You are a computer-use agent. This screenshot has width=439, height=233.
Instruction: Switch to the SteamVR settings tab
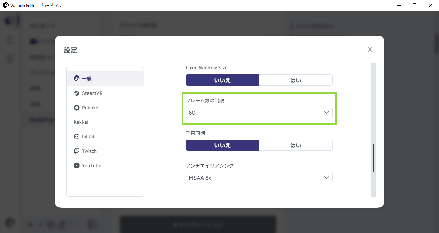(x=105, y=93)
